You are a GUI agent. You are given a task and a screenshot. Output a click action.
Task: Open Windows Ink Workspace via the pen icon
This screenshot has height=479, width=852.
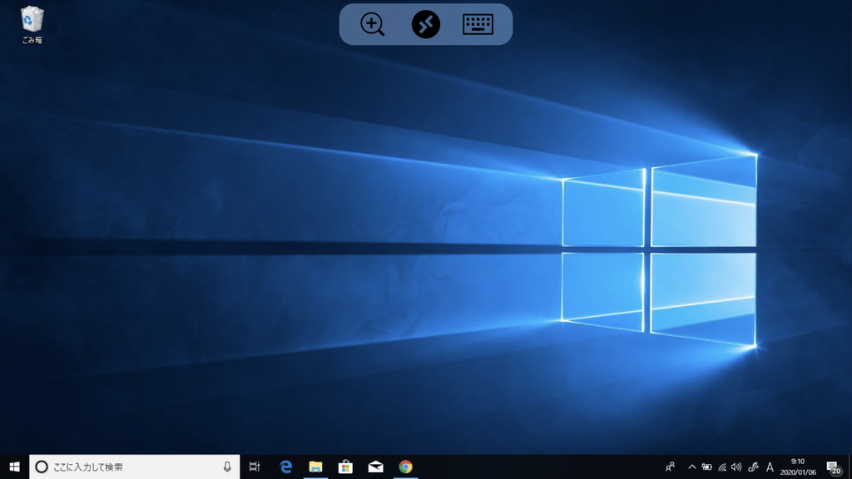753,467
